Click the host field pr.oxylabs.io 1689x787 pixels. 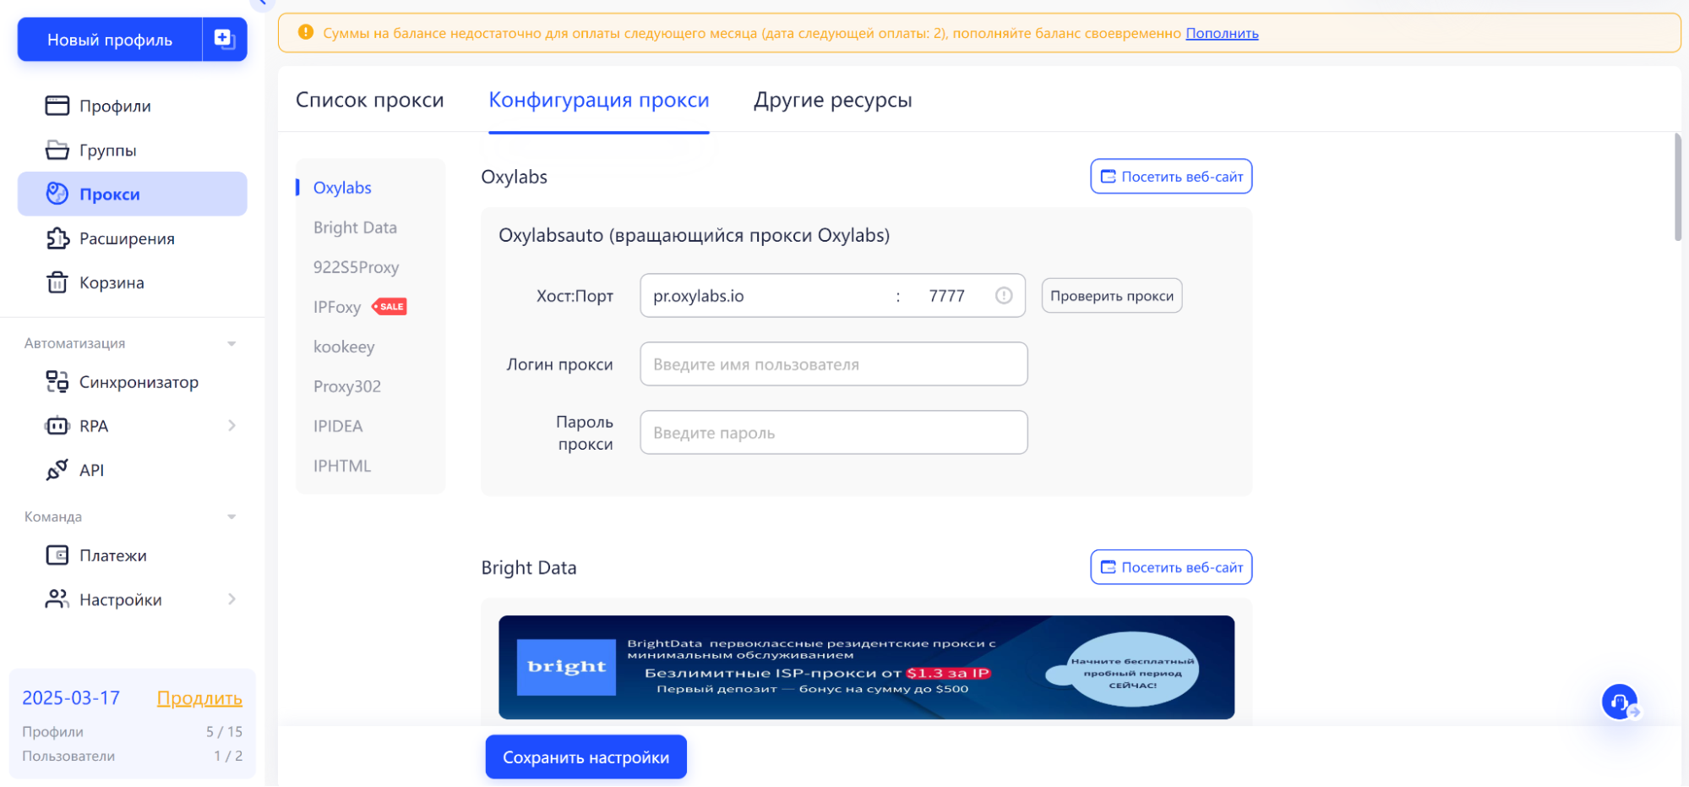765,296
